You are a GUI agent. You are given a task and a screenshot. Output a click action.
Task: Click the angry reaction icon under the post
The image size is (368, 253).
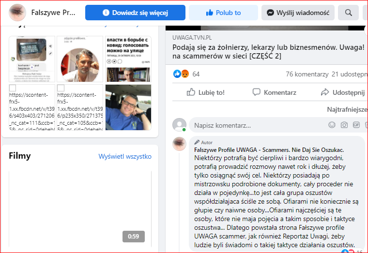[x=184, y=74]
